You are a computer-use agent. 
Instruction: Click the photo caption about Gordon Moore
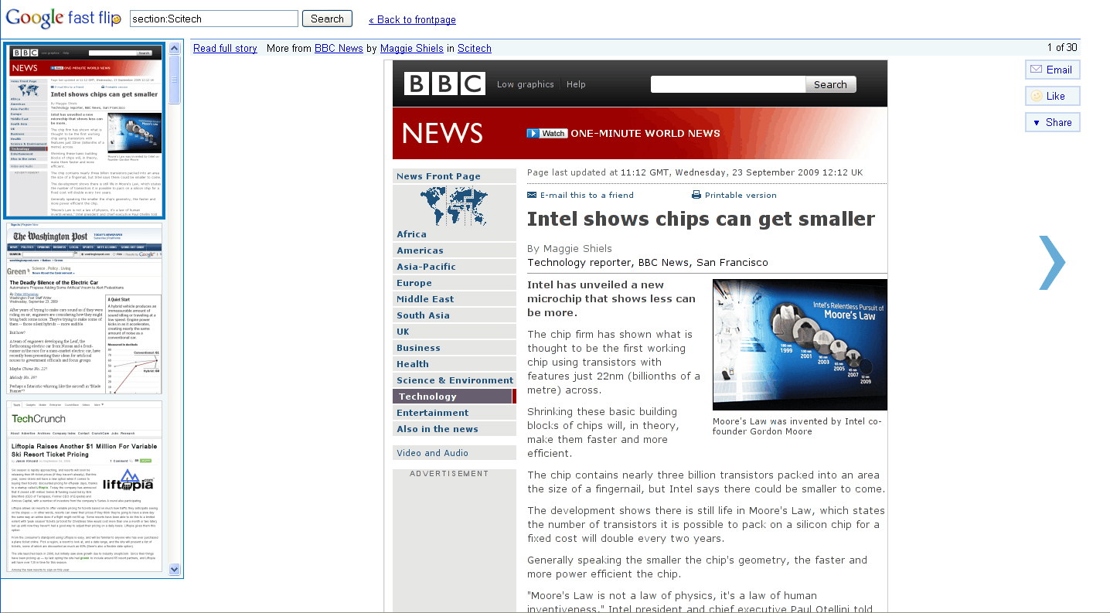(x=797, y=426)
